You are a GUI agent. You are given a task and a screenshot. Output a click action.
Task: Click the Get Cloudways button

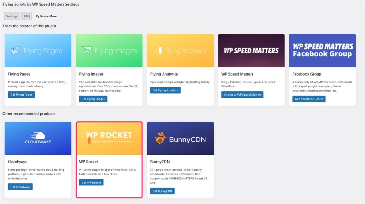(20, 187)
